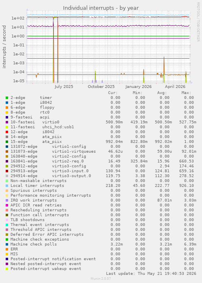Click the Cur column header
Image resolution: width=202 pixels, height=283 pixels.
pyautogui.click(x=113, y=93)
